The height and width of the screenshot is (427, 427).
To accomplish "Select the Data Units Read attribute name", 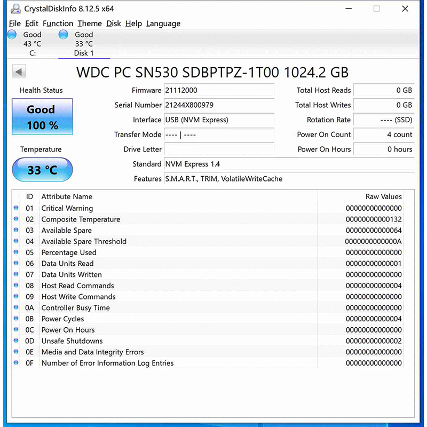I will 67,263.
